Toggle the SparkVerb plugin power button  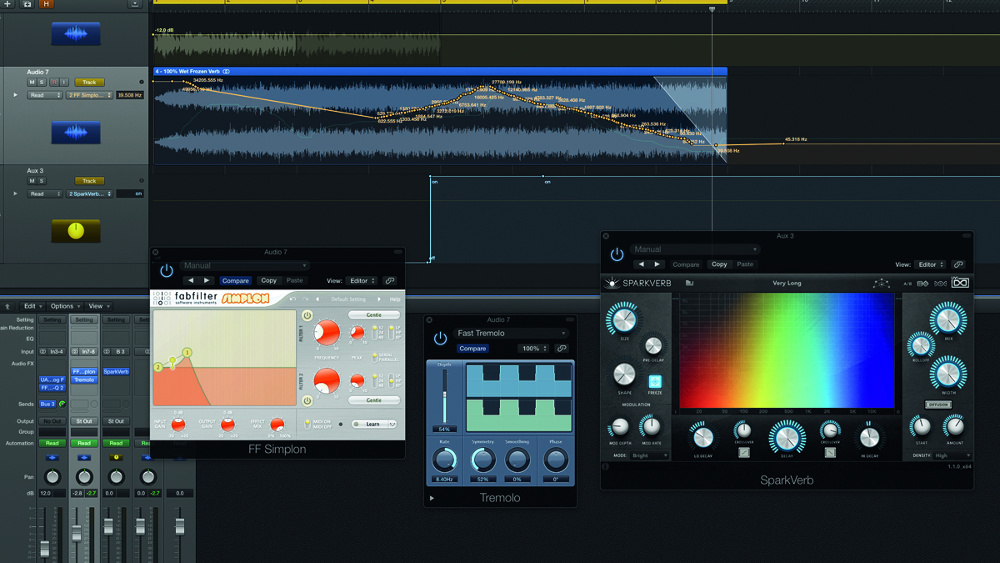[617, 254]
